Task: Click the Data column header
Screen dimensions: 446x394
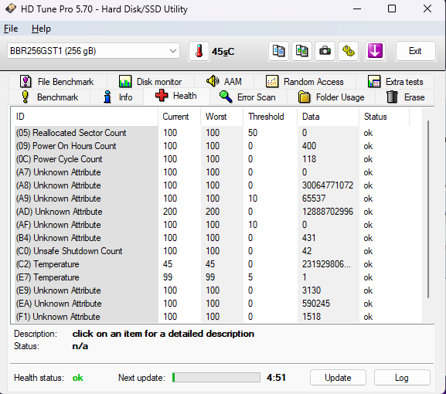Action: [329, 117]
